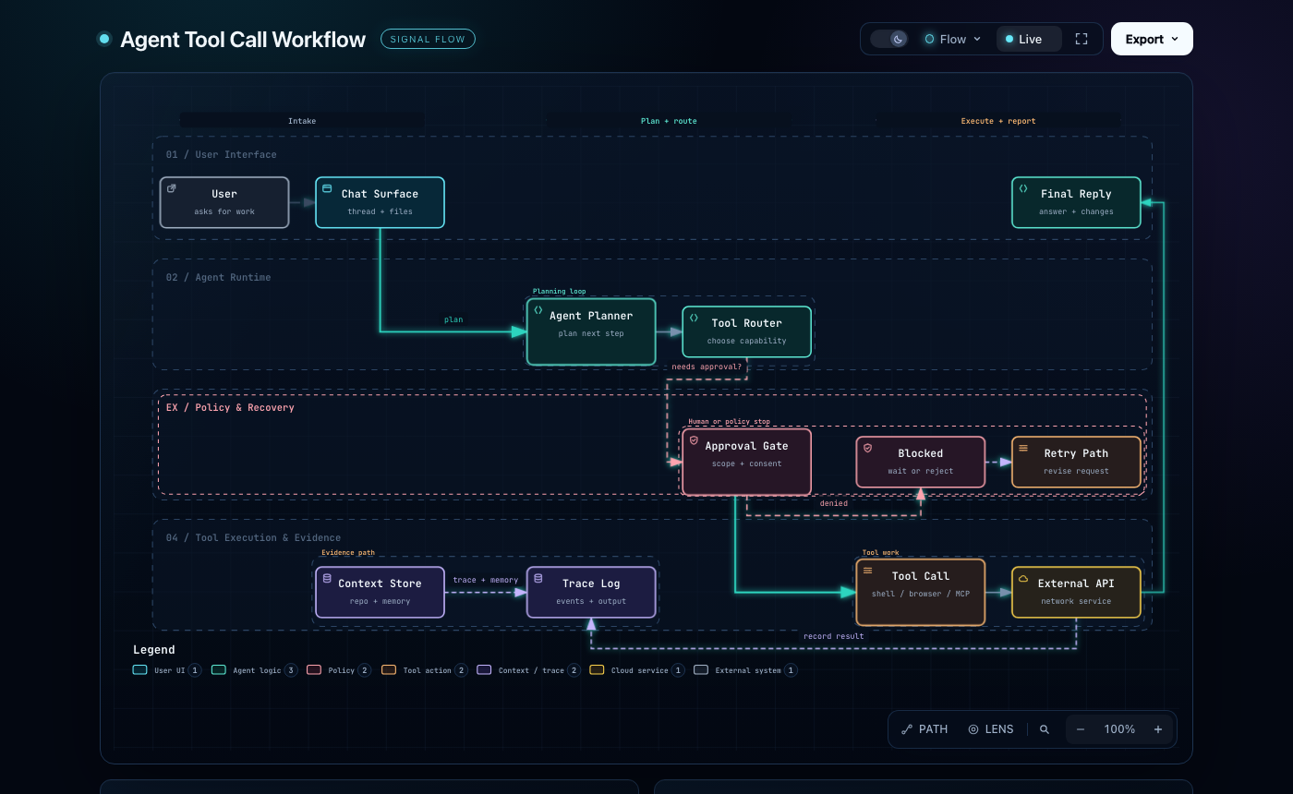Click the 'Human or policy stop' label
1293x794 pixels.
(x=729, y=421)
